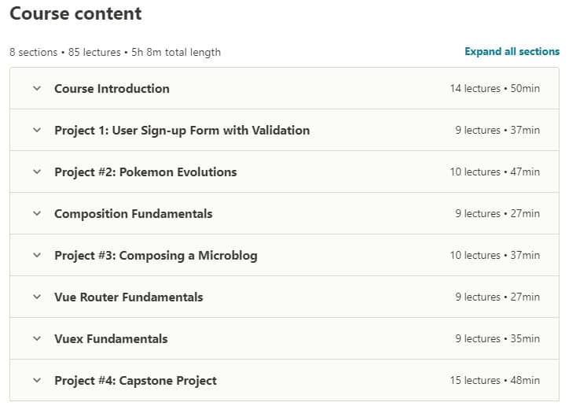Click the 15 lectures • 48min label
This screenshot has width=569, height=406.
pyautogui.click(x=494, y=381)
